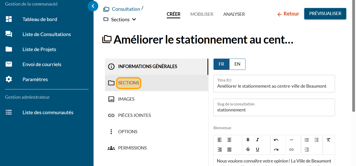Open the Mobiliser tab

click(x=202, y=14)
